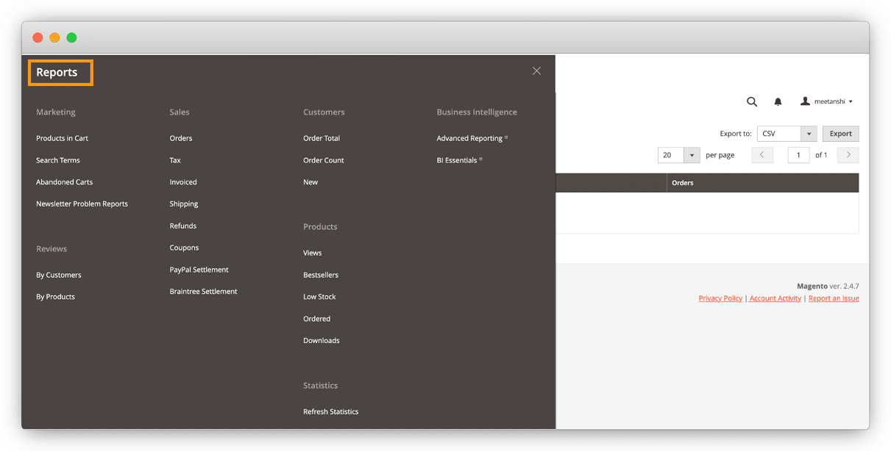Click the Export button
The height and width of the screenshot is (451, 891).
(840, 134)
